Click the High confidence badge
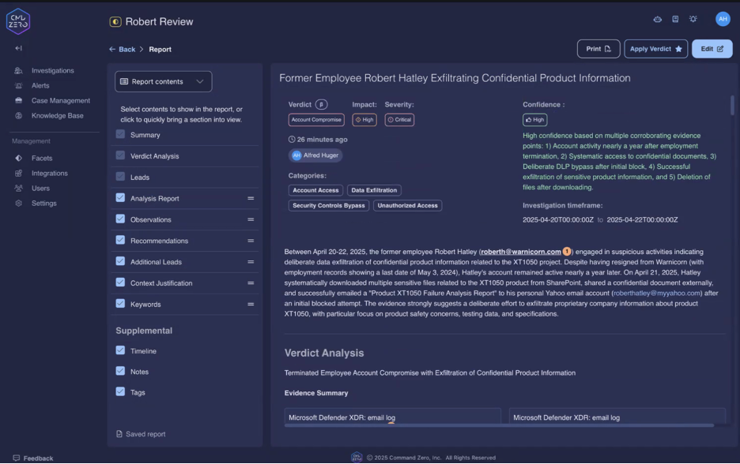 tap(534, 120)
